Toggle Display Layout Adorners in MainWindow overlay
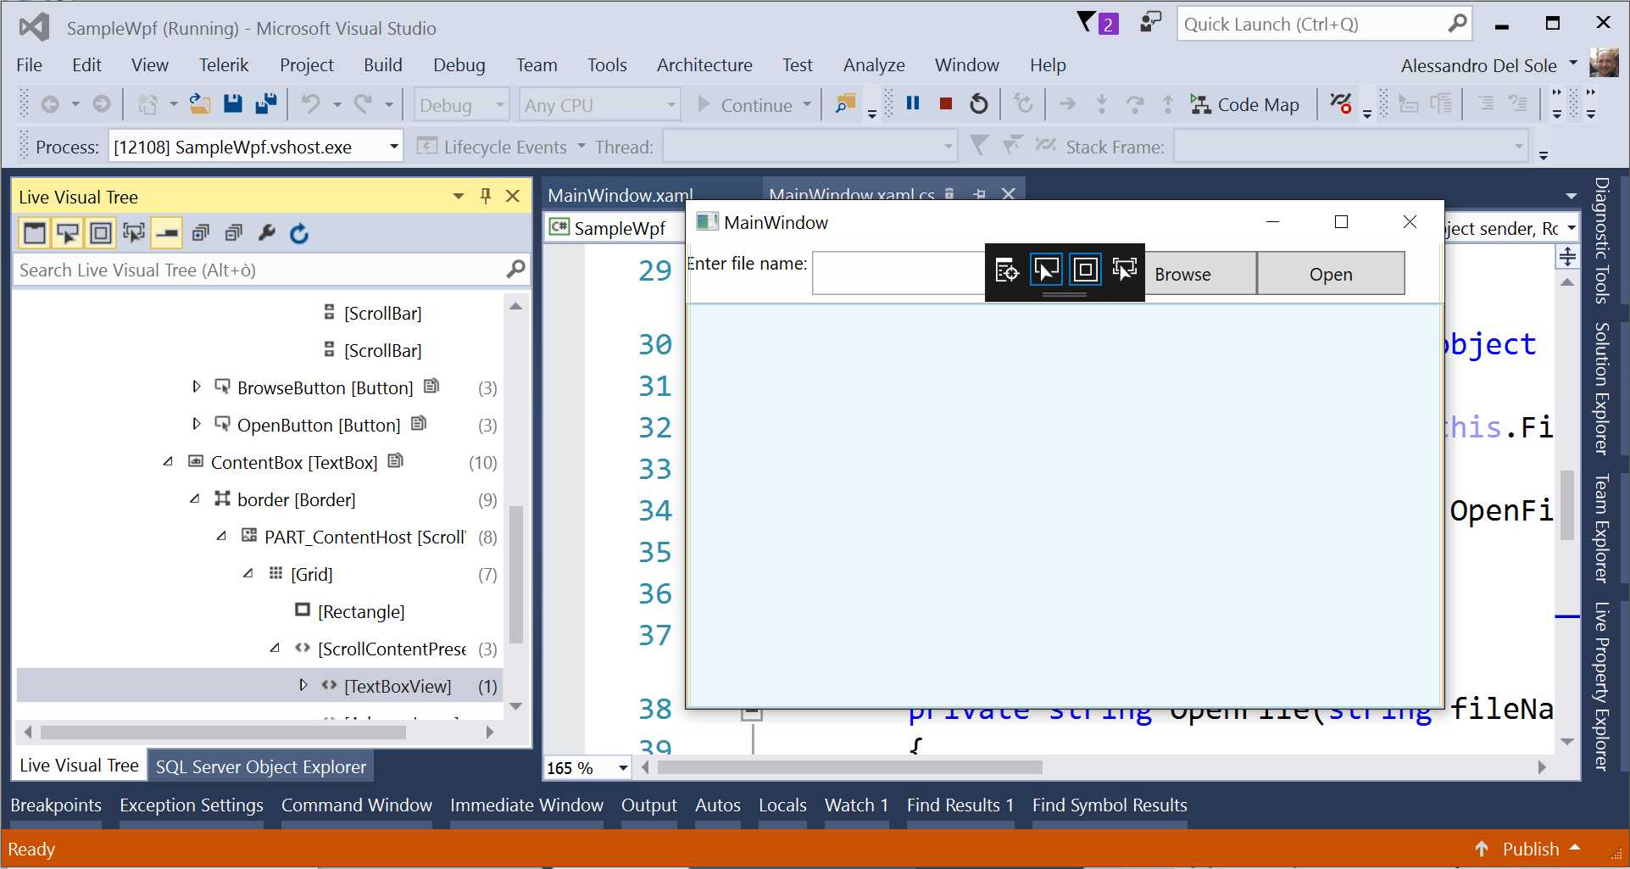 click(x=1085, y=270)
